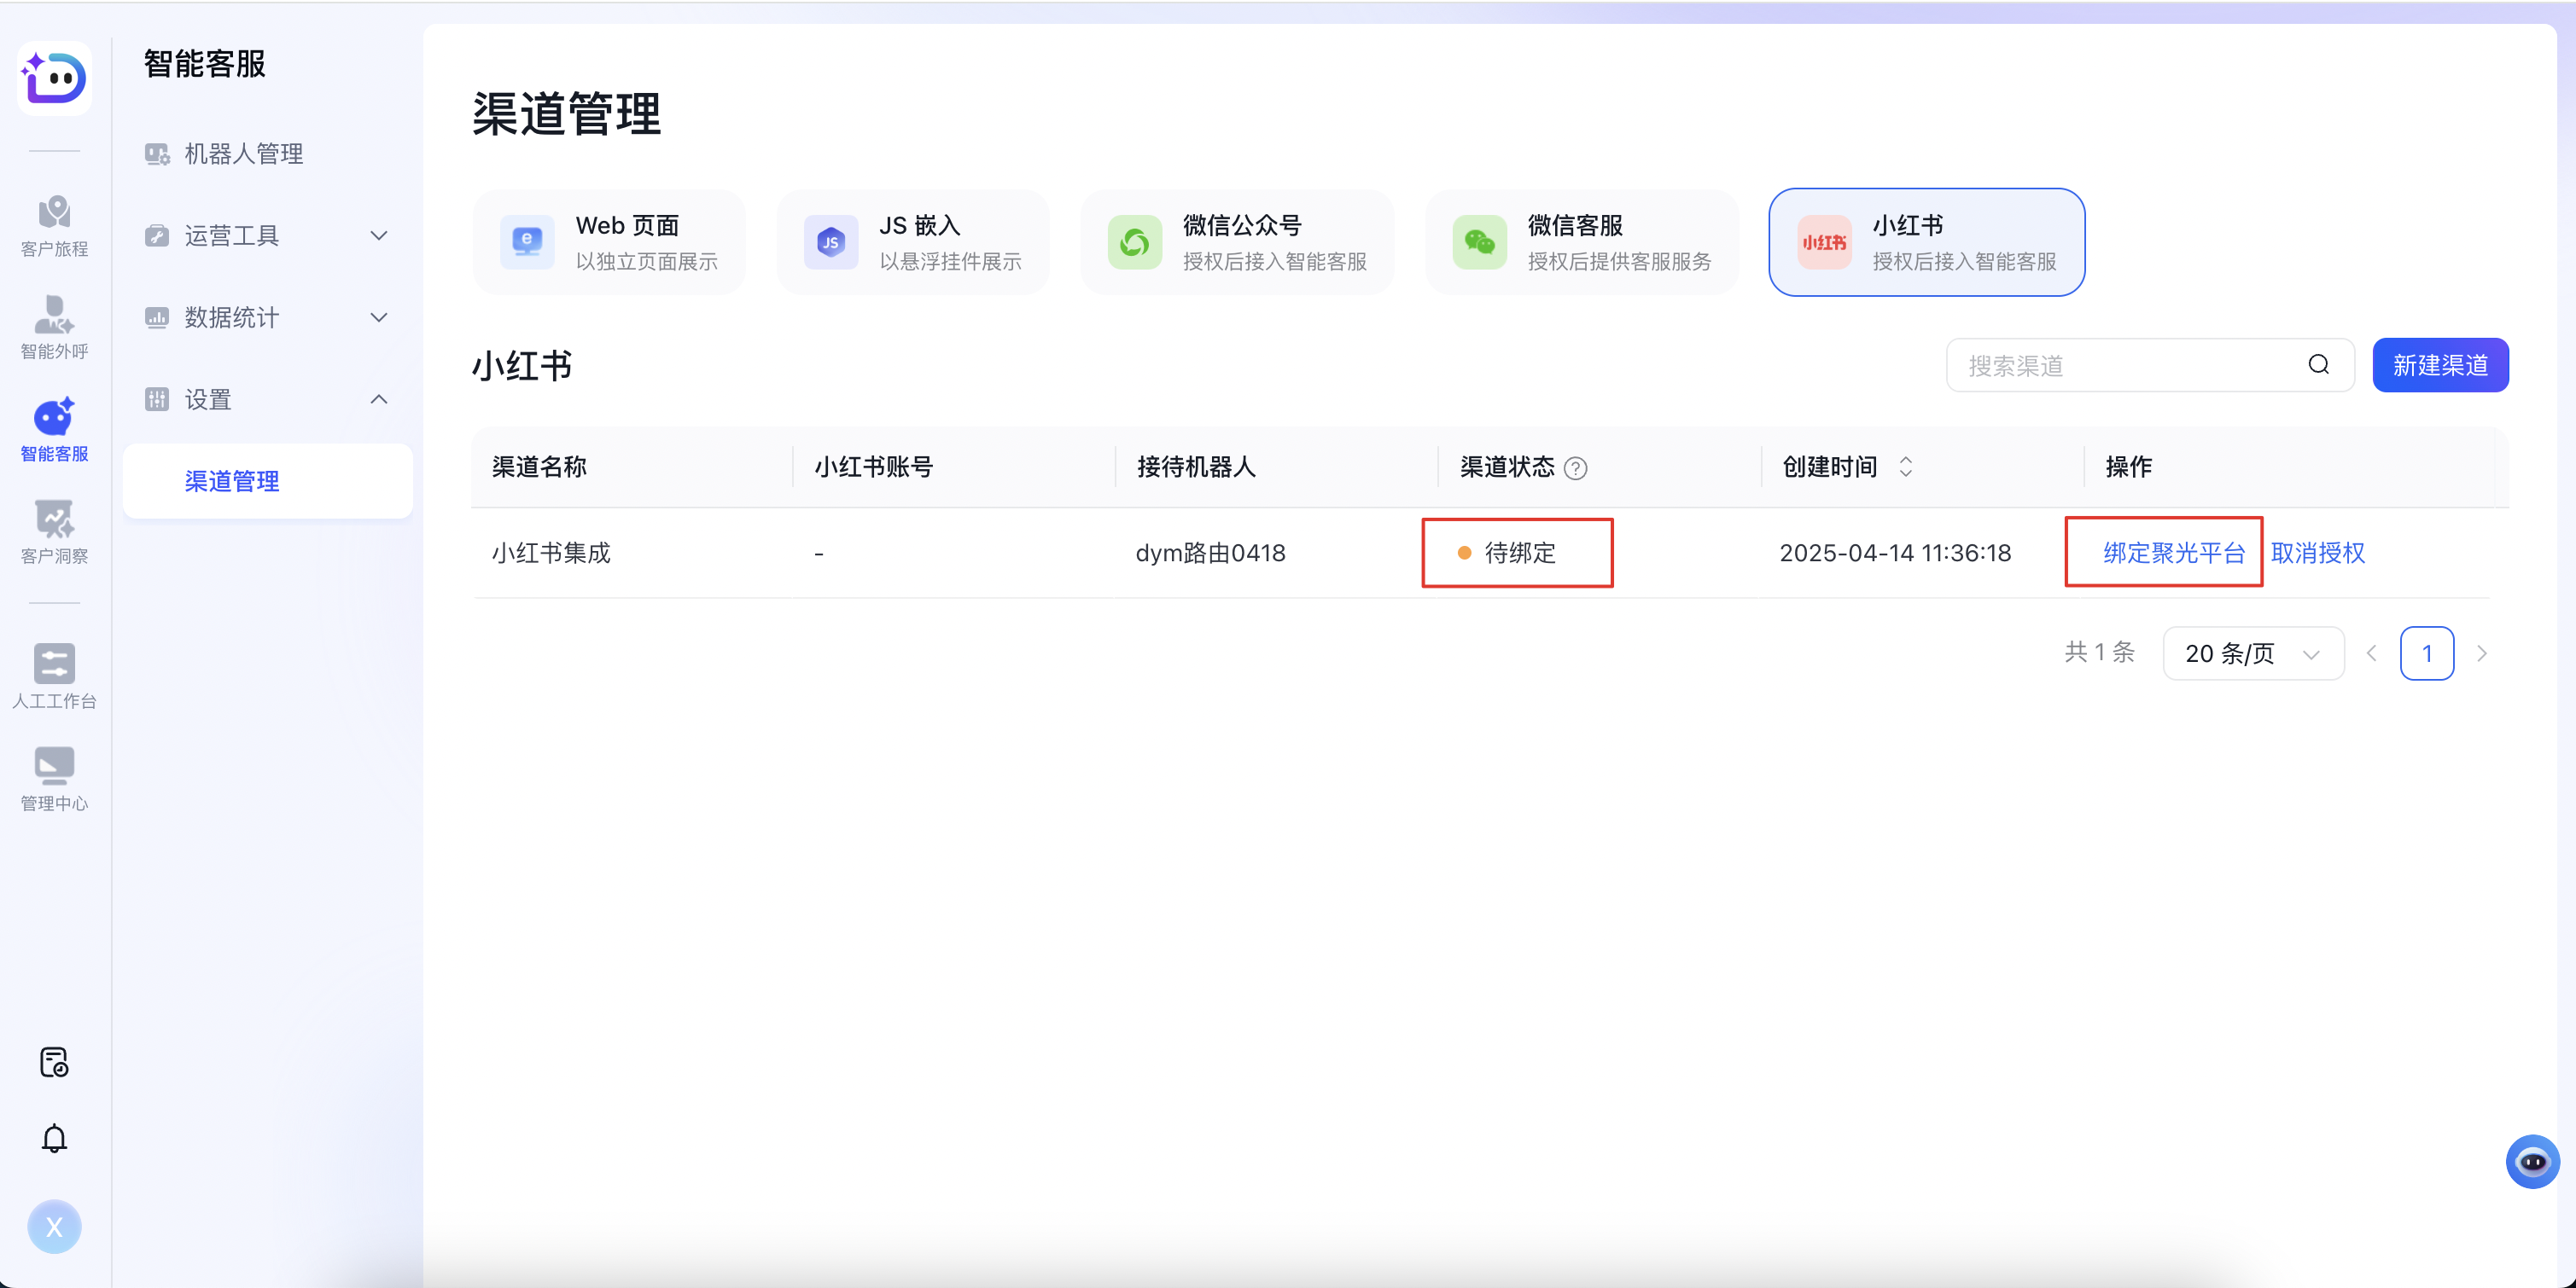Open the 客户洞察 panel icon
This screenshot has width=2576, height=1288.
pos(54,530)
